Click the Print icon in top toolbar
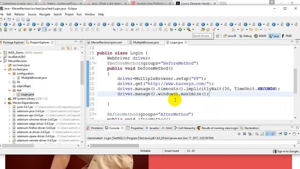The height and width of the screenshot is (169, 300). (x=28, y=19)
